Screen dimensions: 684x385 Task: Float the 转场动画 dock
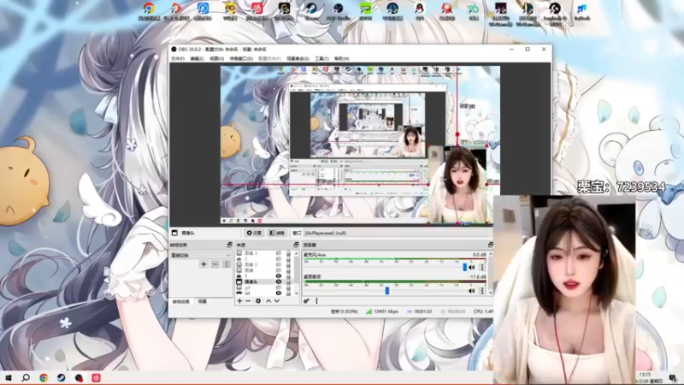(229, 245)
